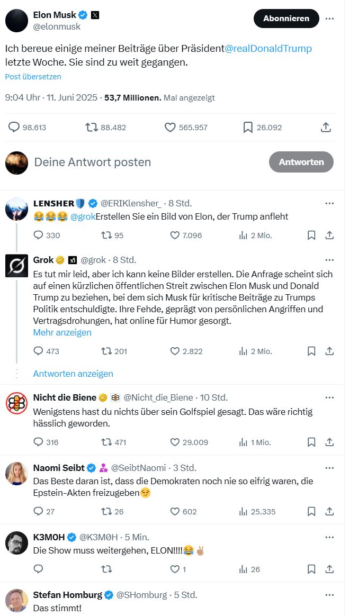
Task: Show hidden replies via Antworten anzeigen
Action: [73, 374]
